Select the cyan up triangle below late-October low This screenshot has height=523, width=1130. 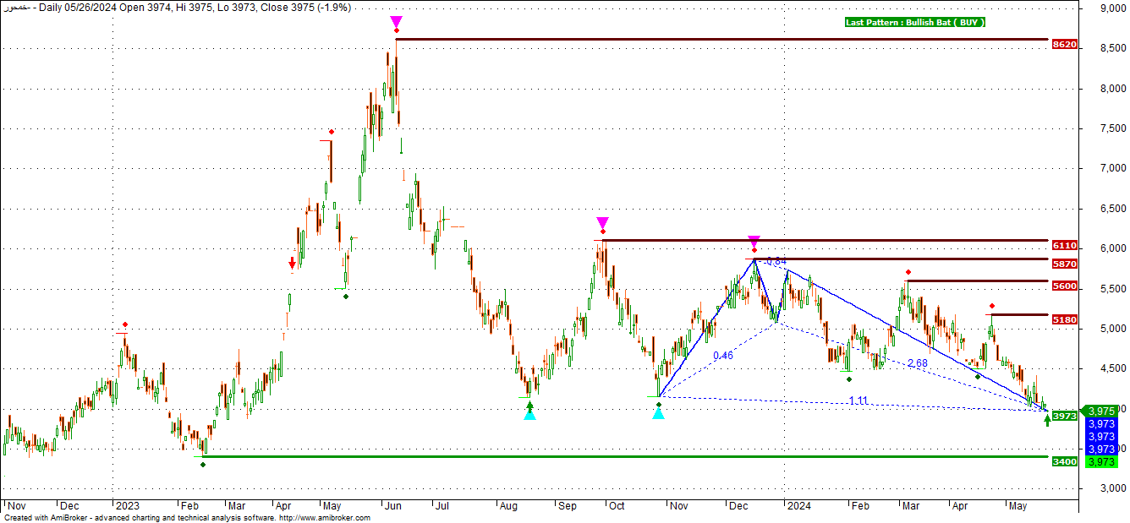658,413
